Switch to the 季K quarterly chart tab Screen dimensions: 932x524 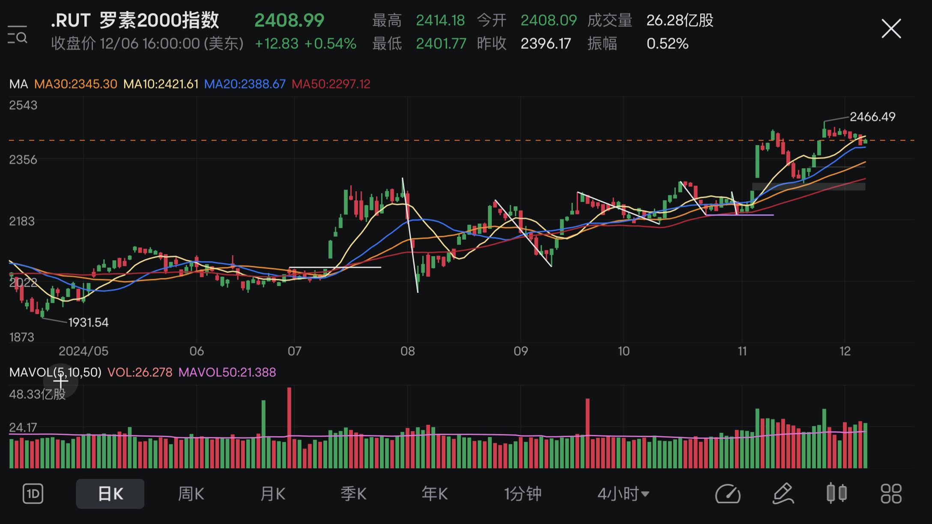coord(353,494)
